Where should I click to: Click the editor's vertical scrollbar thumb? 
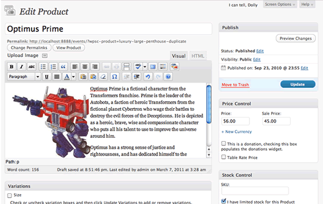(209, 104)
